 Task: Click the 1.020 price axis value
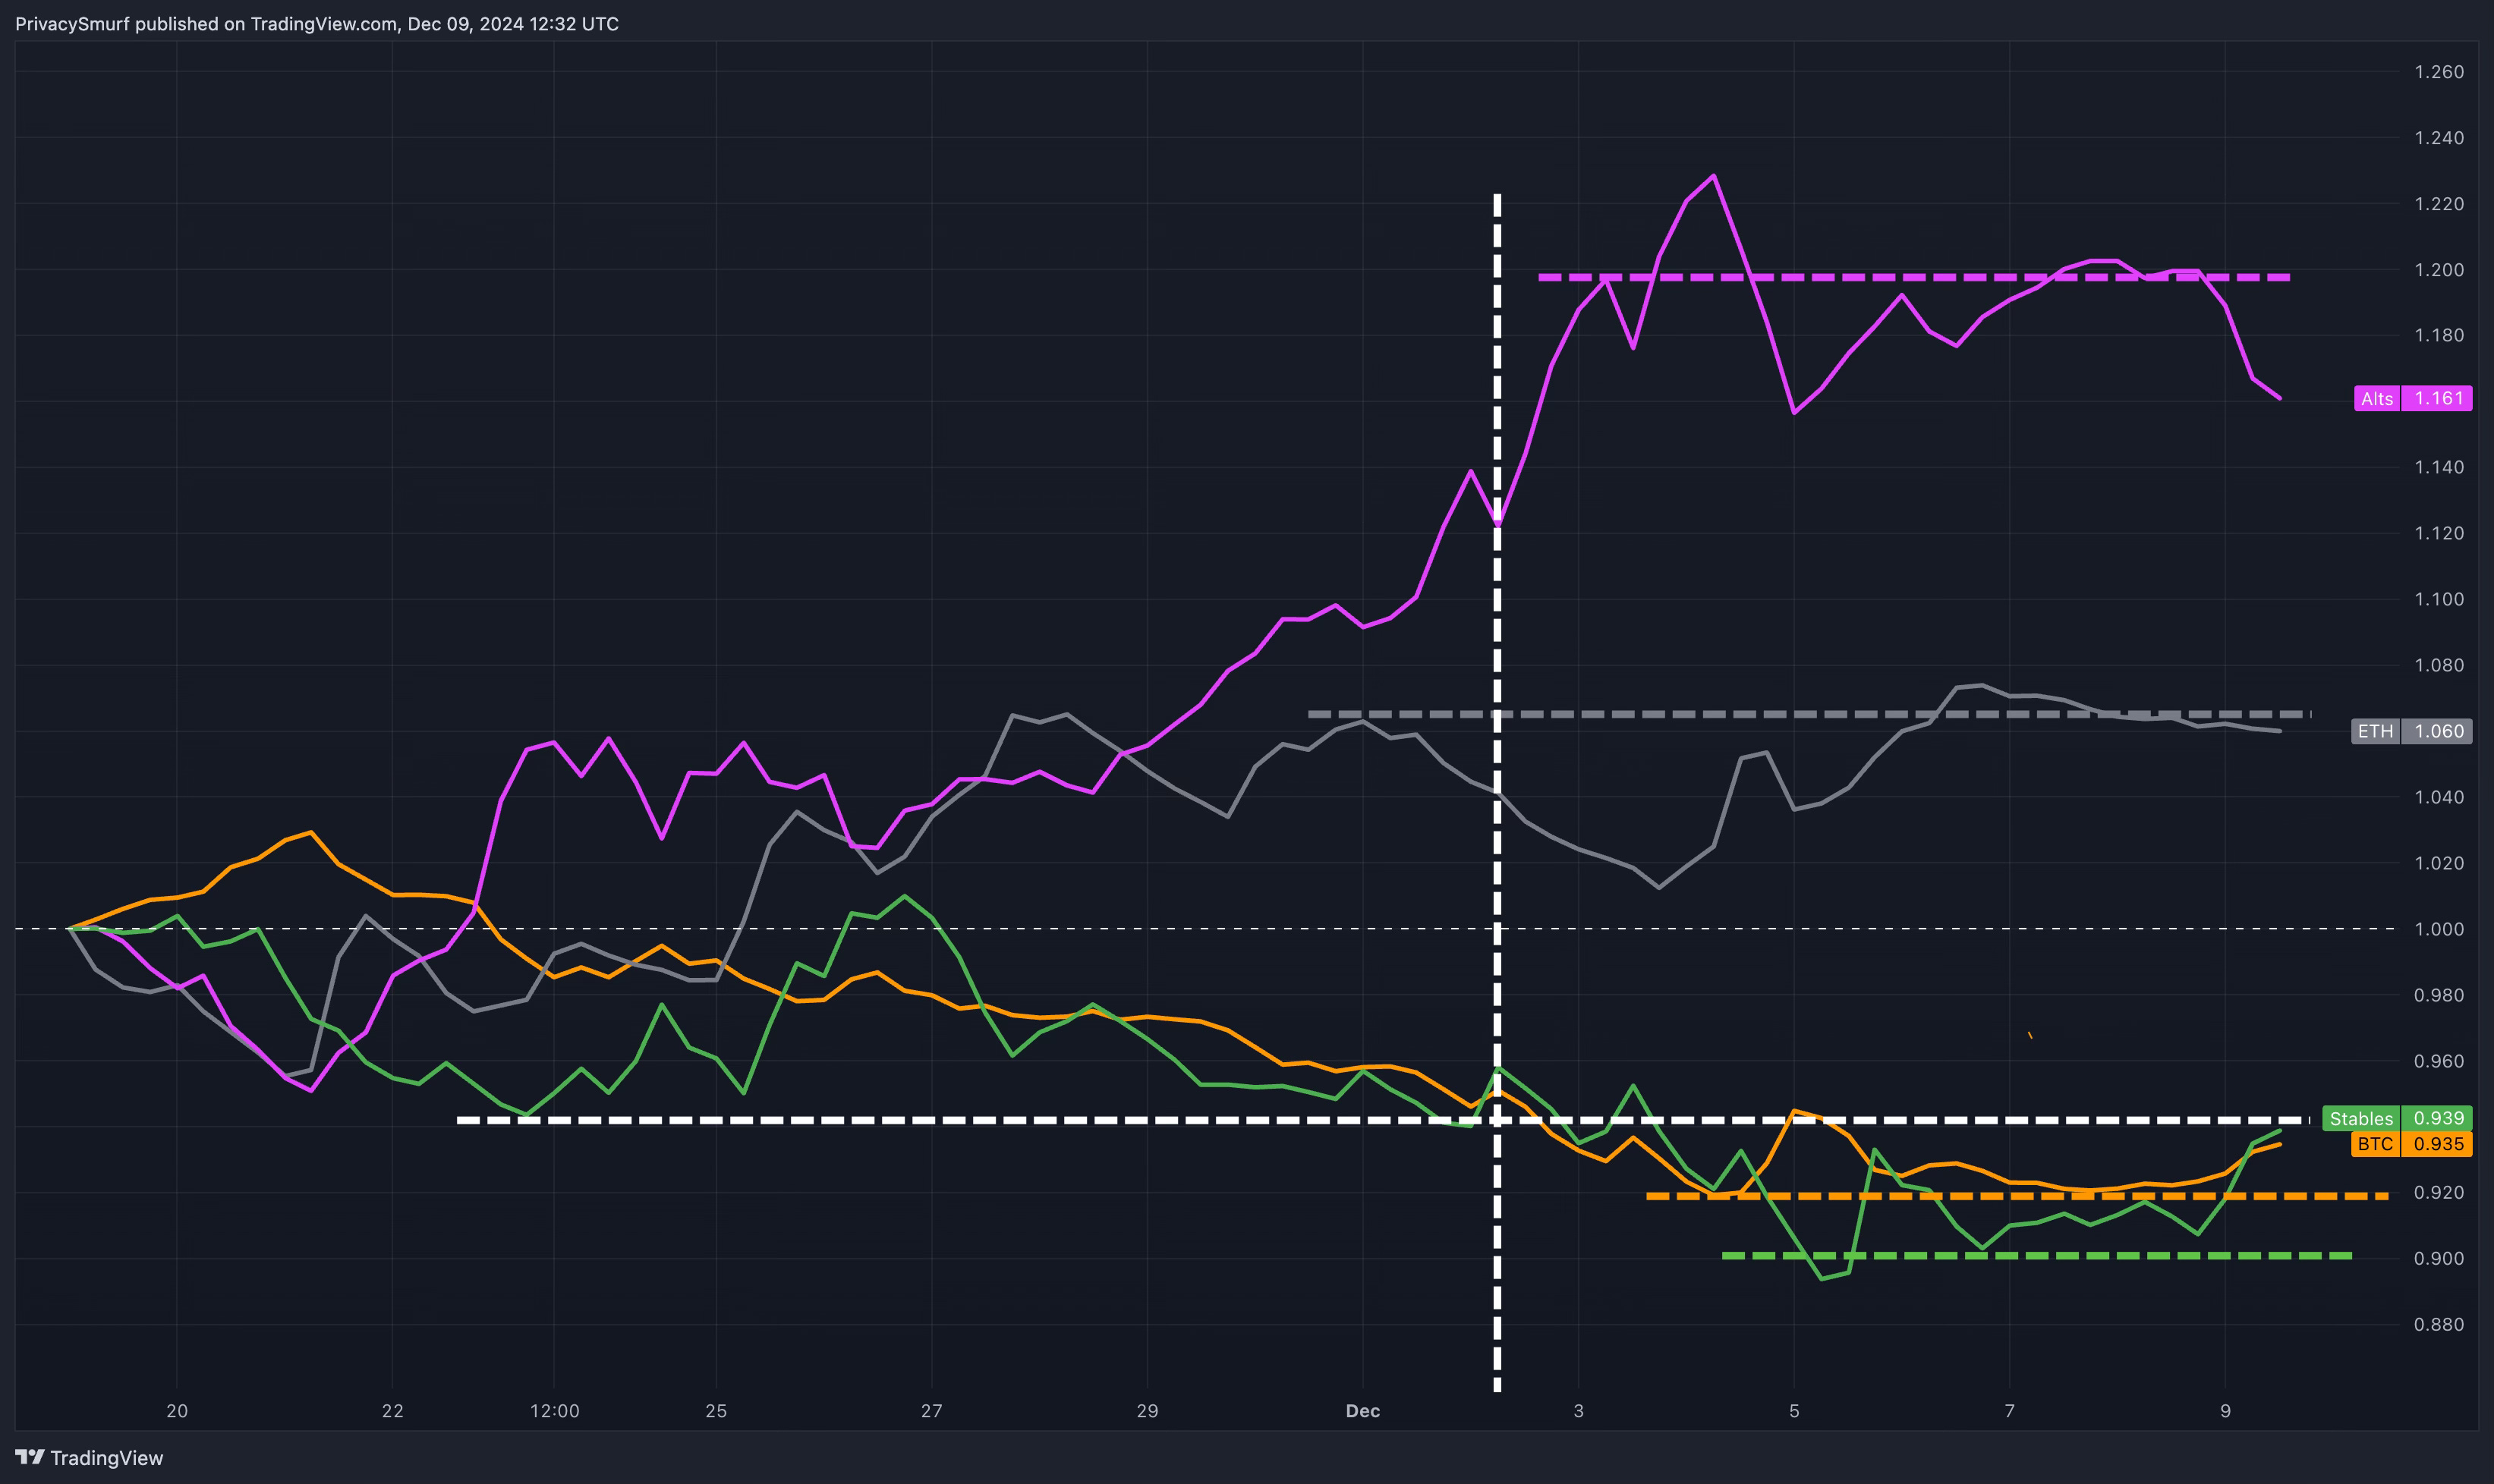(2439, 863)
